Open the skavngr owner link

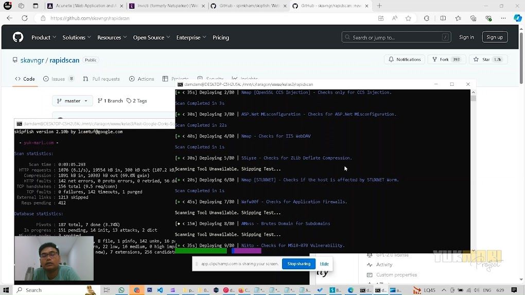coord(32,60)
